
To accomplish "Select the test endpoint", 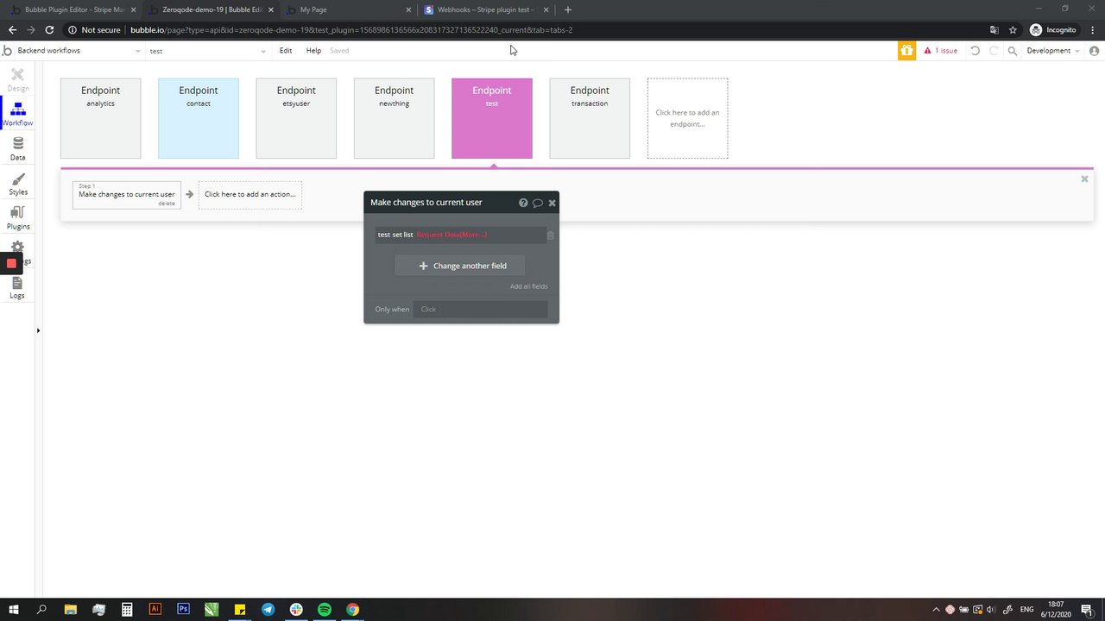I will point(492,118).
